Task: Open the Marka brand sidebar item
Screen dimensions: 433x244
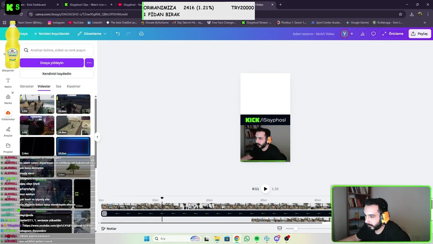Action: 8,99
